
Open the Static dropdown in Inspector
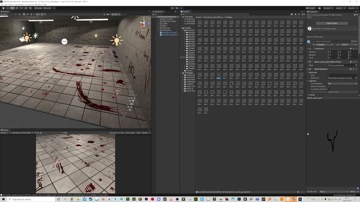click(x=354, y=42)
